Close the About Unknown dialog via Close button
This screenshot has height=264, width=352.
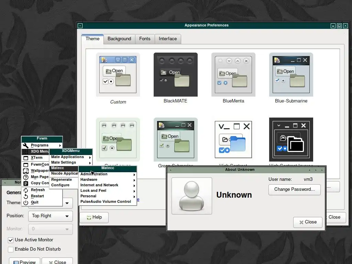coord(308,222)
